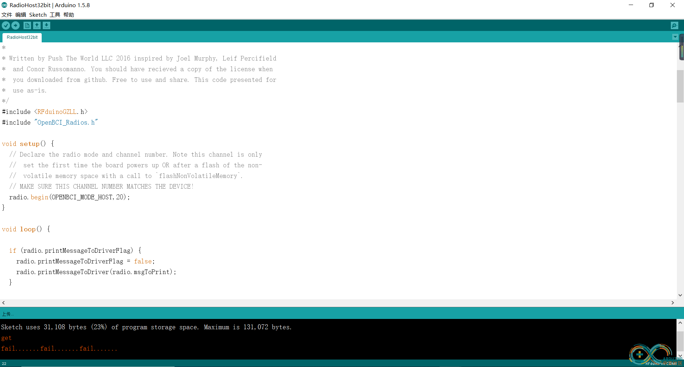Viewport: 684px width, 367px height.
Task: Click 'if (radio.printMessageToDriverFlag) {' line
Action: click(76, 250)
